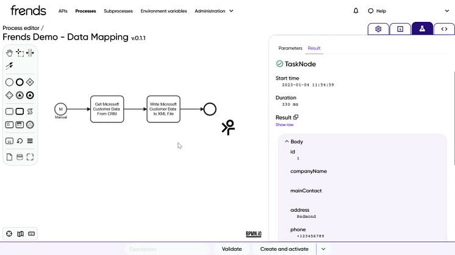Screen dimensions: 455x255
Task: Click the reset view target icon
Action: point(9,234)
